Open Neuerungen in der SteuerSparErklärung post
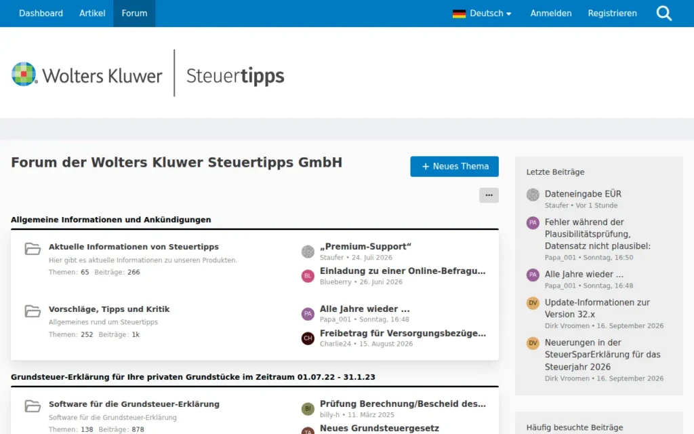694x434 pixels. point(603,354)
